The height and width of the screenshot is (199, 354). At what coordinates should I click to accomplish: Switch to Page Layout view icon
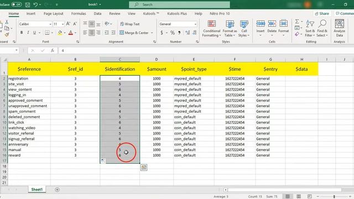pyautogui.click(x=299, y=197)
